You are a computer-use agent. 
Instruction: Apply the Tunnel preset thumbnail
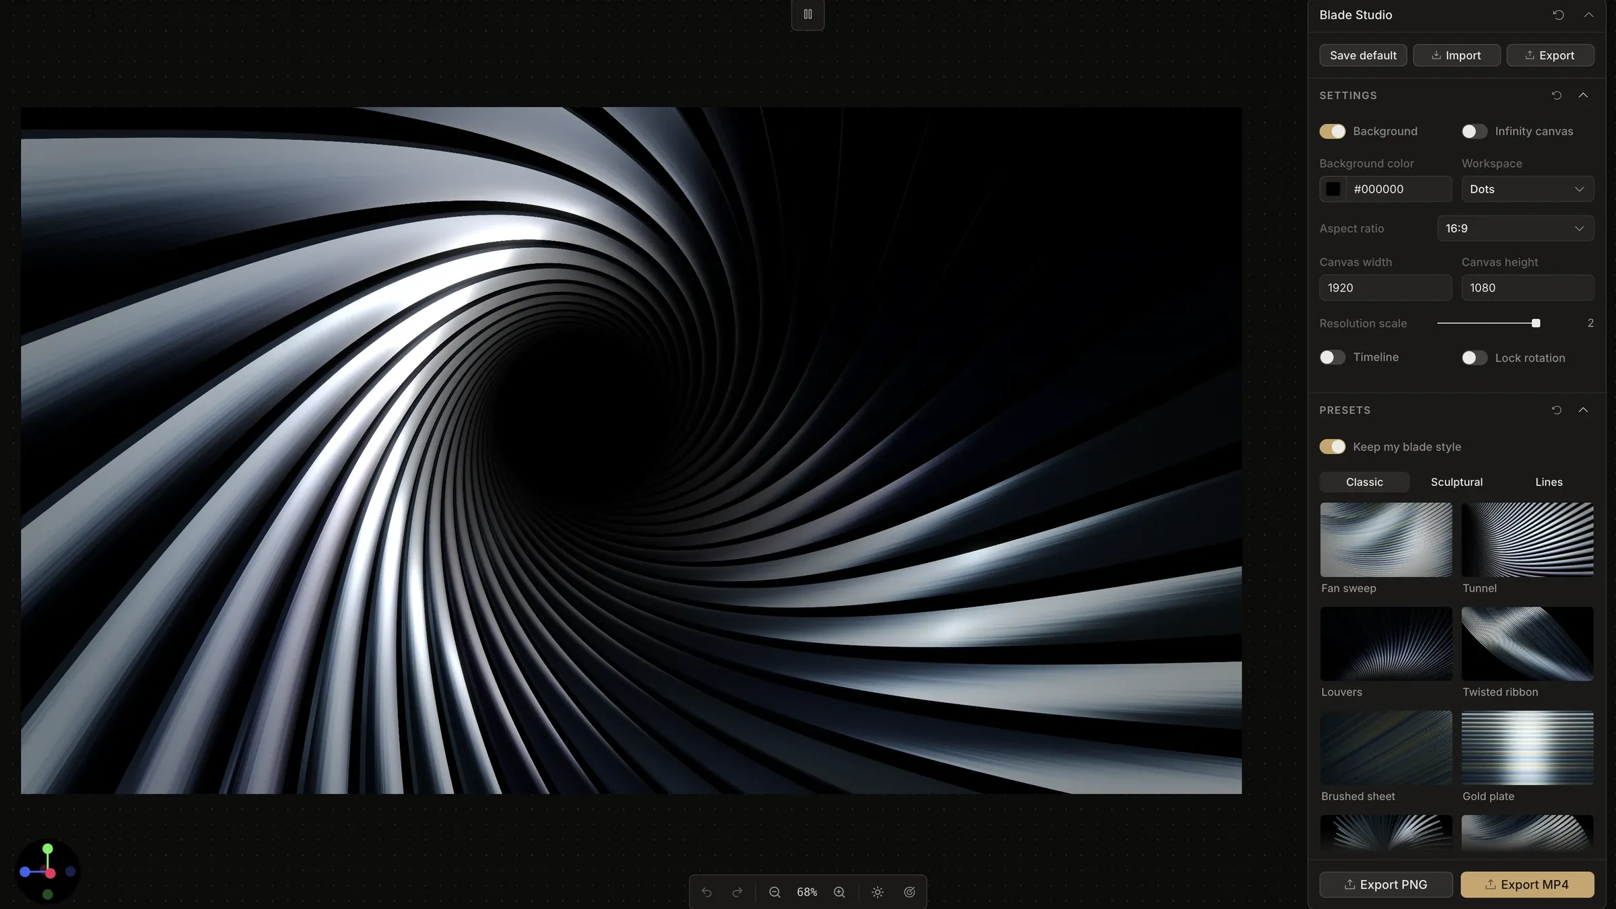1527,539
